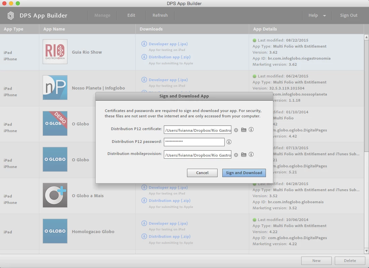The image size is (369, 268).
Task: Click the App Type column header
Action: tap(14, 29)
